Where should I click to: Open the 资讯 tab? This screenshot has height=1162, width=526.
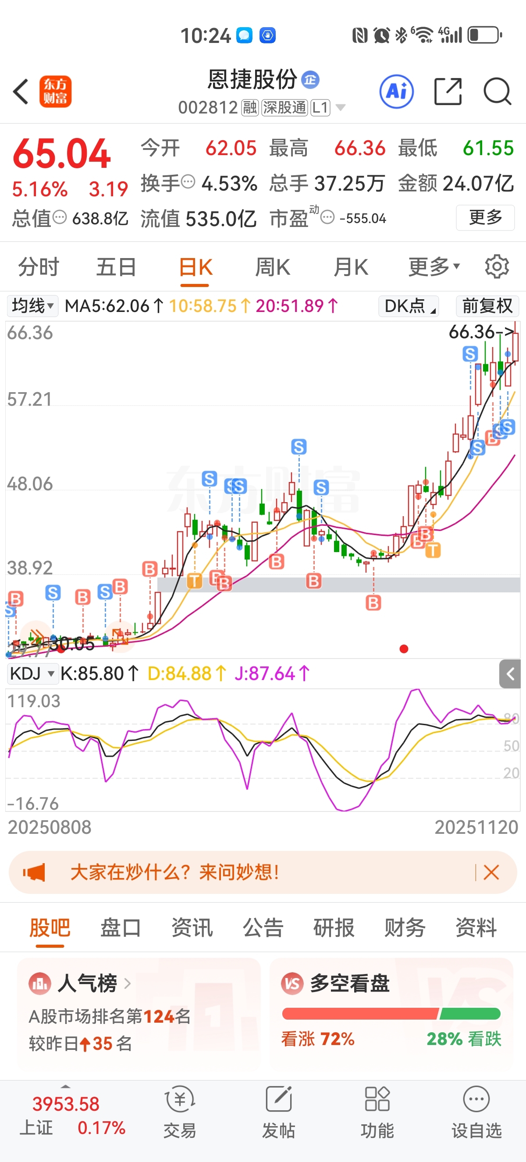click(192, 928)
